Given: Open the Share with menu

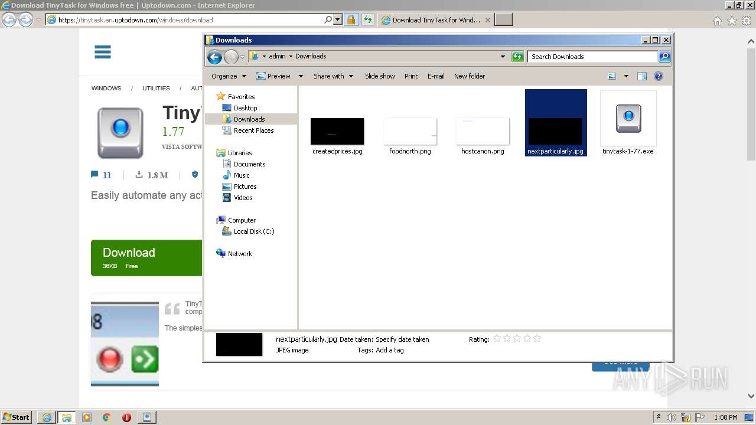Looking at the screenshot, I should (333, 76).
